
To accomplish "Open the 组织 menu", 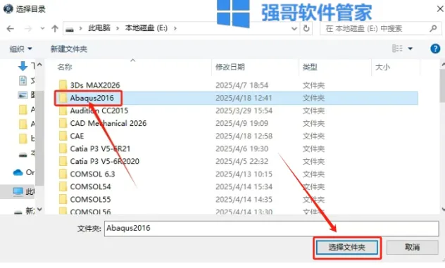I will [20, 49].
